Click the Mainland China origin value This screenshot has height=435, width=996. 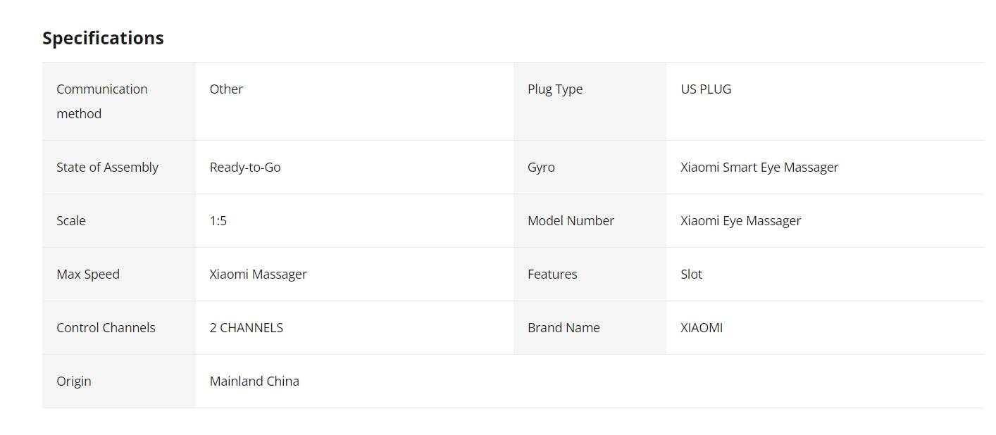tap(254, 381)
